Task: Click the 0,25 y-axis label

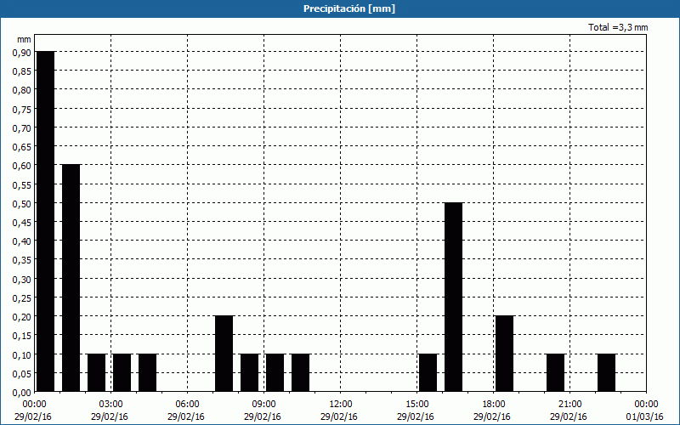Action: click(22, 298)
